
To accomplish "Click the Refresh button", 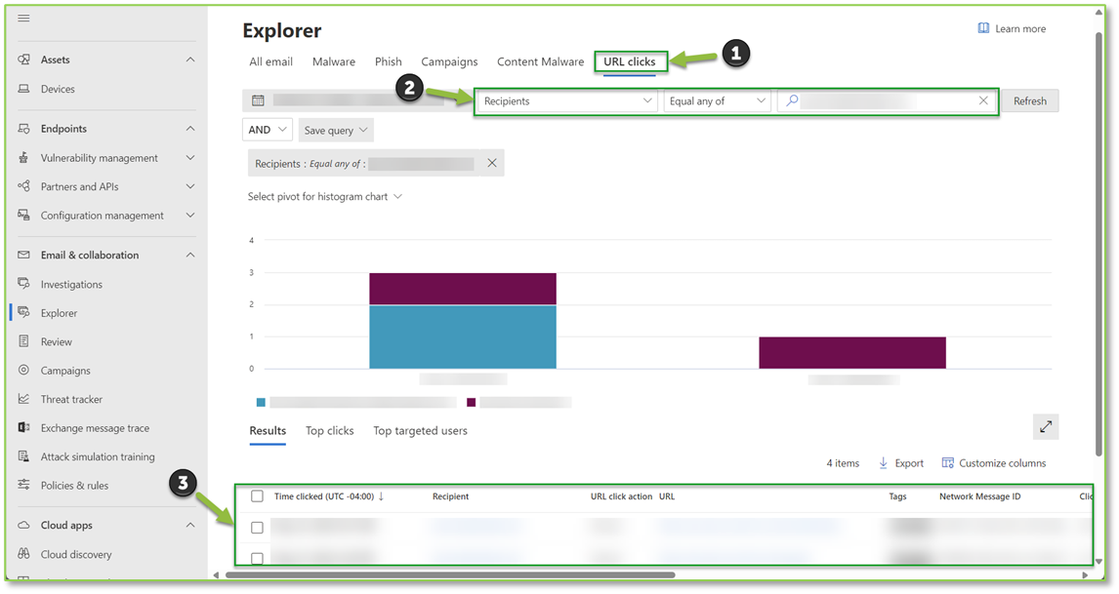I will pyautogui.click(x=1029, y=101).
